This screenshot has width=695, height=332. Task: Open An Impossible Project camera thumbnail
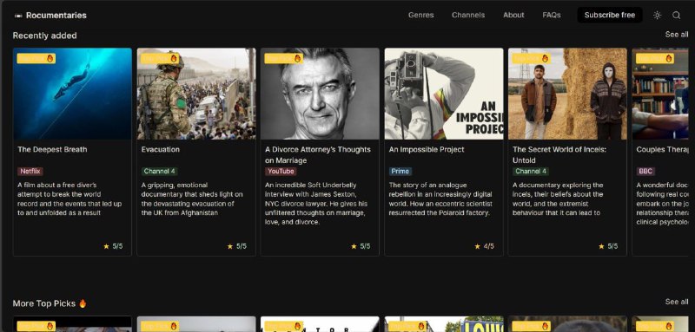[444, 94]
